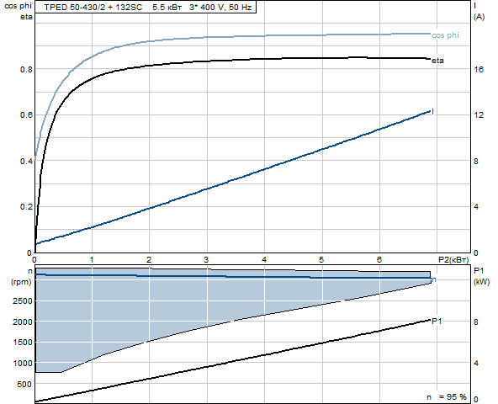This screenshot has height=404, width=498.
Task: Click the 0.4 tick on left axis
Action: [x=26, y=161]
